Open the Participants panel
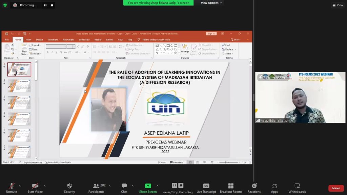This screenshot has height=195, width=347. click(96, 188)
